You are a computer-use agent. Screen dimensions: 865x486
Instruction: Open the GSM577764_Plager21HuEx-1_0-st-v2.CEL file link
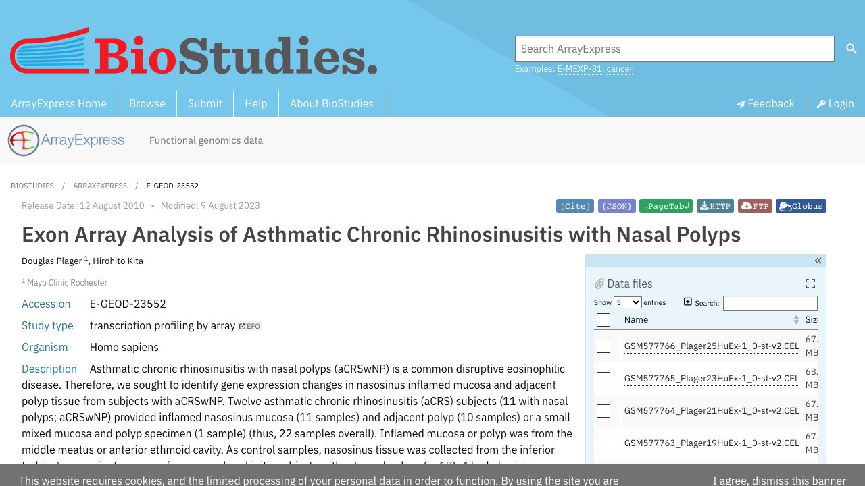[712, 411]
